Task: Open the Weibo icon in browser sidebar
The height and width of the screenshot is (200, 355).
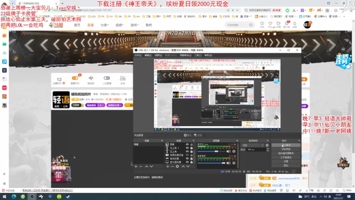Action: pos(4,36)
